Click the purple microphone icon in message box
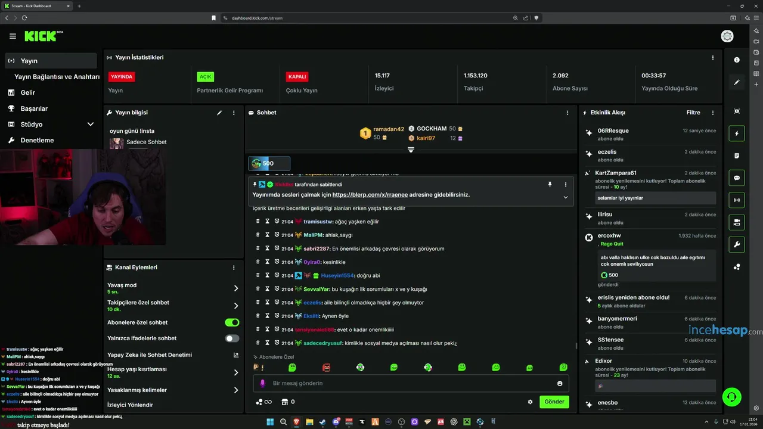Image resolution: width=763 pixels, height=429 pixels. (x=262, y=383)
